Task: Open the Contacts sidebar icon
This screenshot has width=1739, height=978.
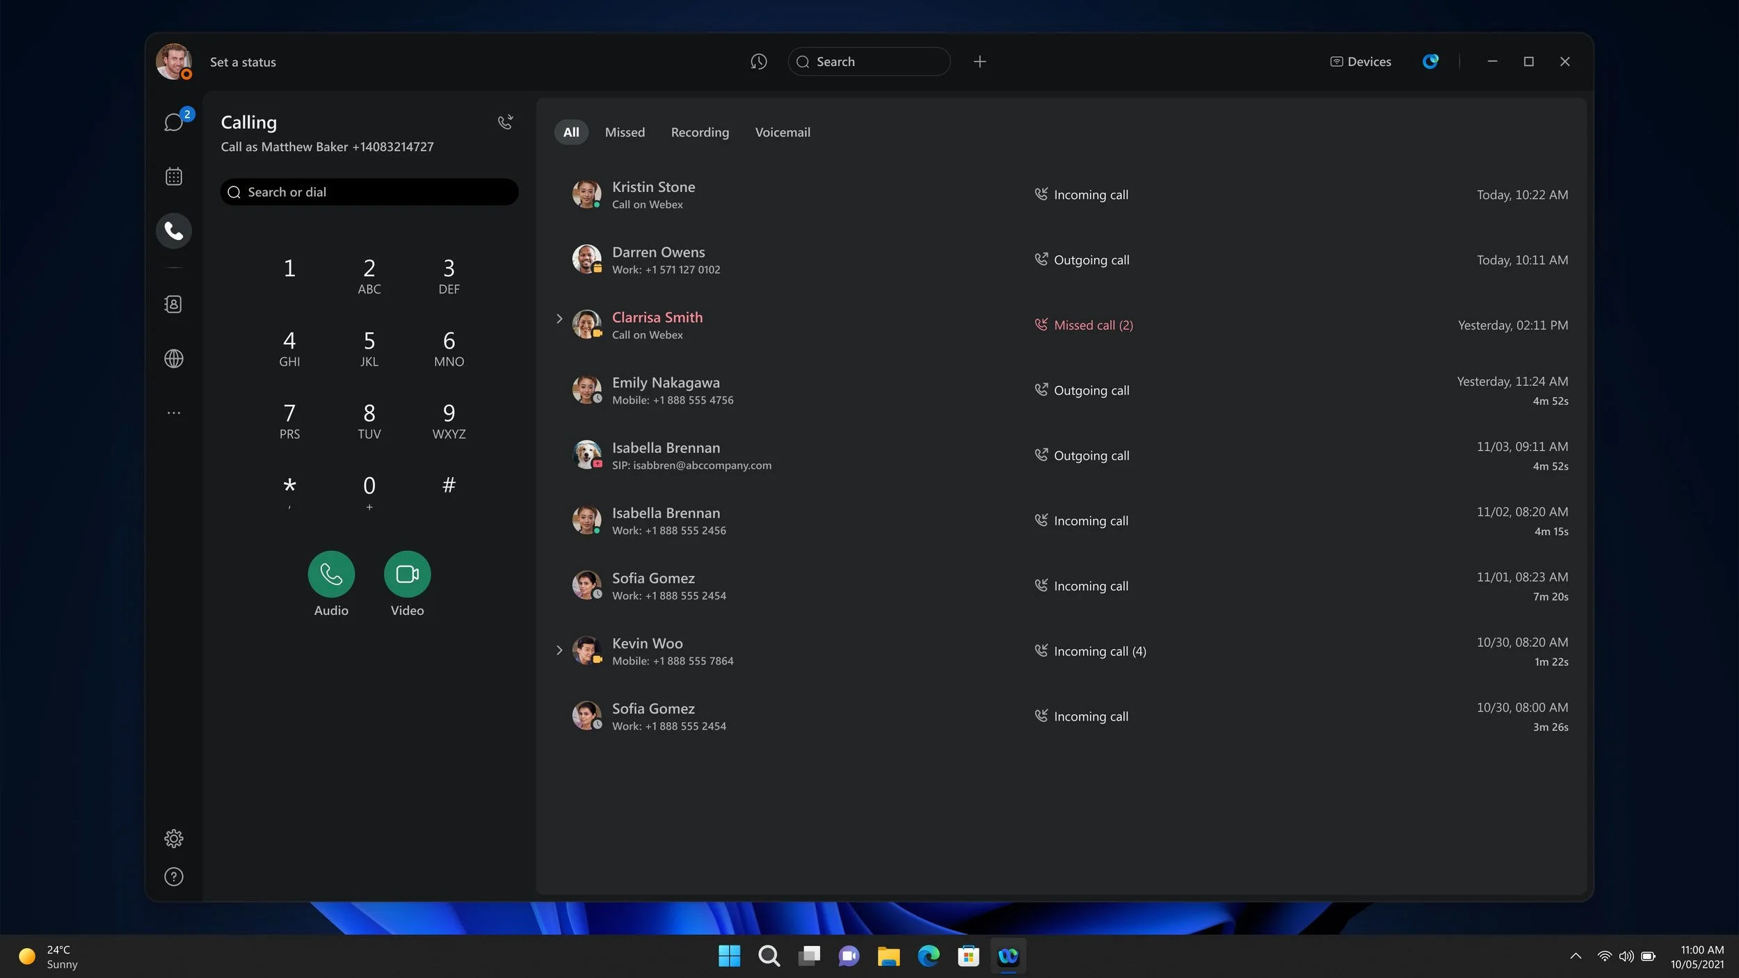Action: pyautogui.click(x=173, y=304)
